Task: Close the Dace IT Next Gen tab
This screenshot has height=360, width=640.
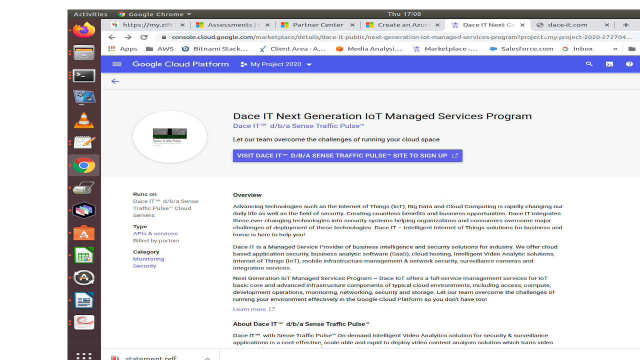Action: (522, 24)
